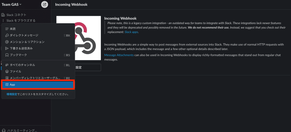Click the すべてのチャンネル hash icon
The width and height of the screenshot is (291, 132).
[7, 65]
